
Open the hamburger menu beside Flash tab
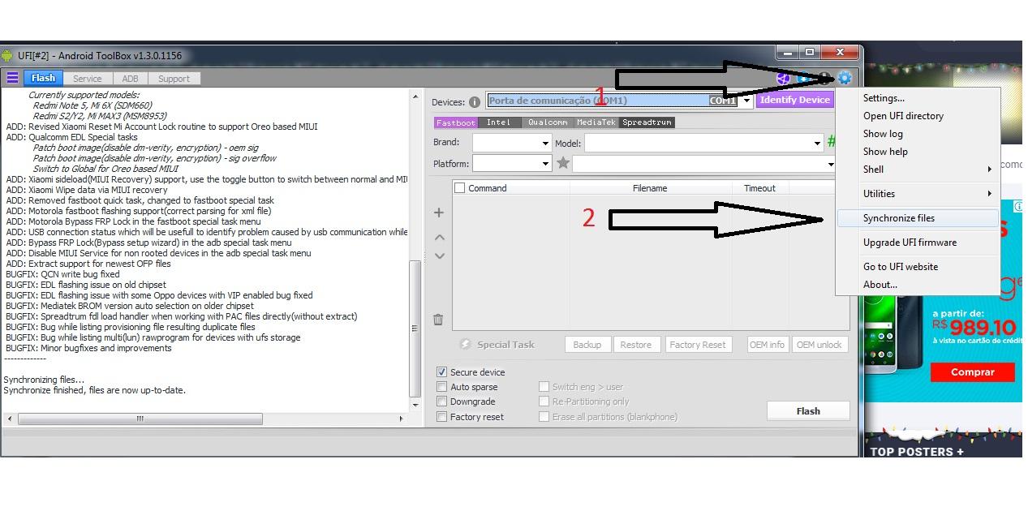12,78
